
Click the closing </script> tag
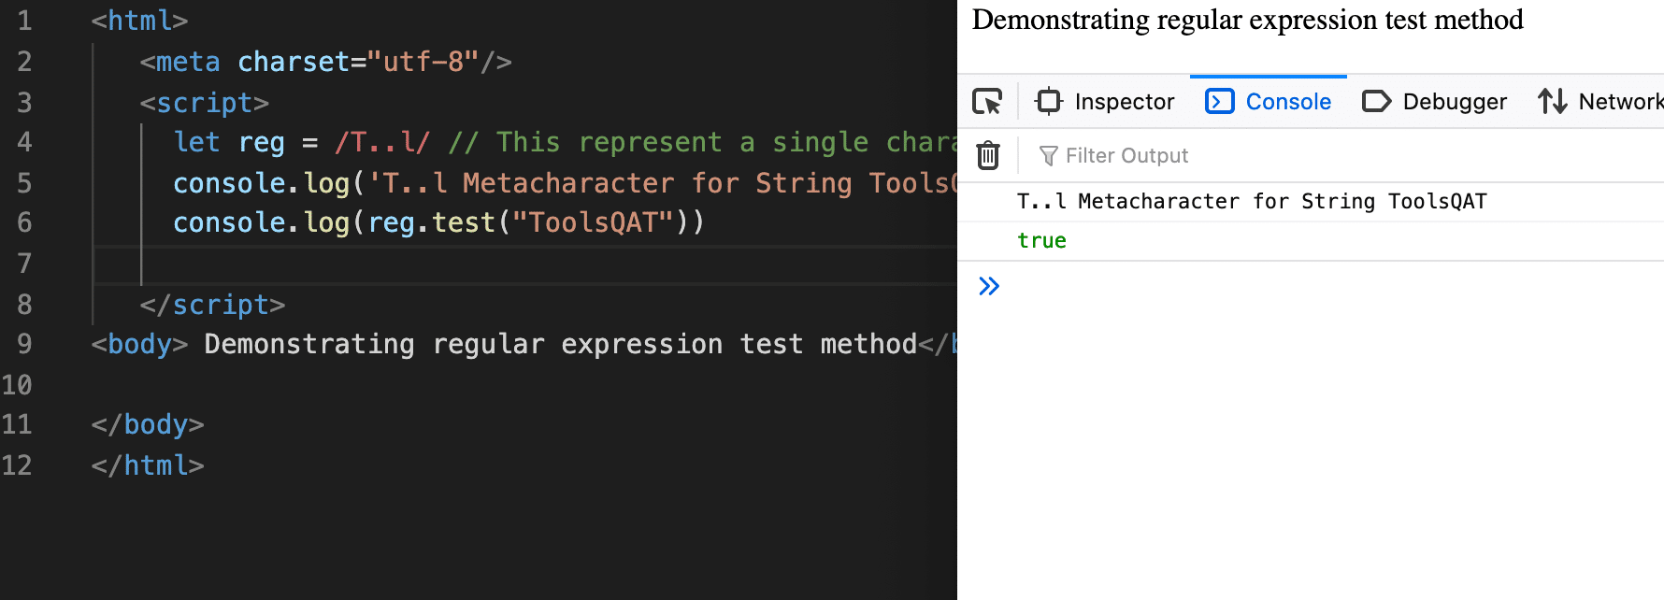212,305
